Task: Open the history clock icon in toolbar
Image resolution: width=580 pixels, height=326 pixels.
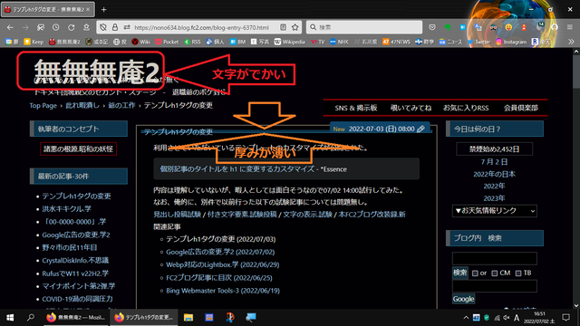Action: pyautogui.click(x=56, y=27)
